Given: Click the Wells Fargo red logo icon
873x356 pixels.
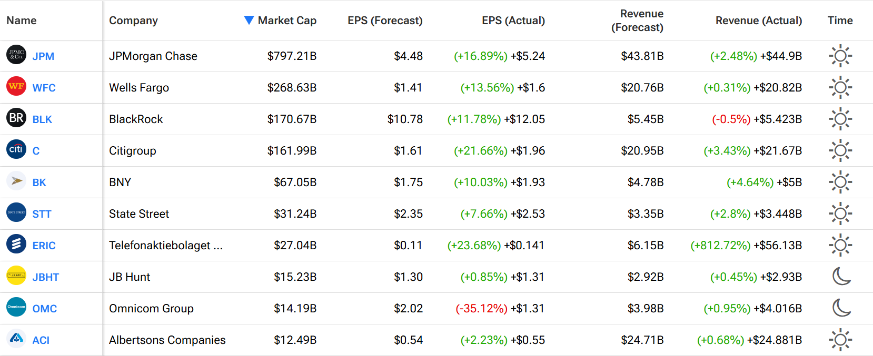Looking at the screenshot, I should coord(16,86).
